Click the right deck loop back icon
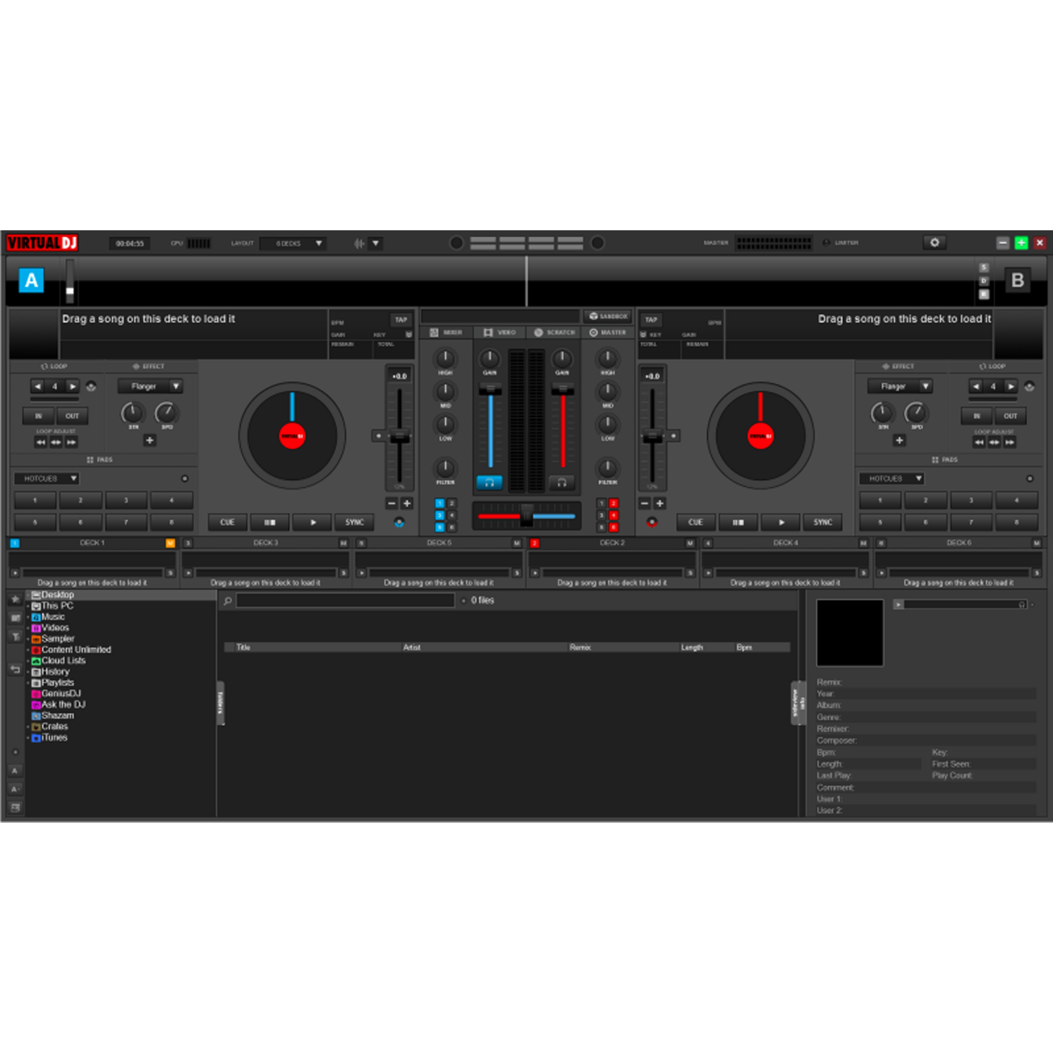1053x1053 pixels. (x=1029, y=386)
